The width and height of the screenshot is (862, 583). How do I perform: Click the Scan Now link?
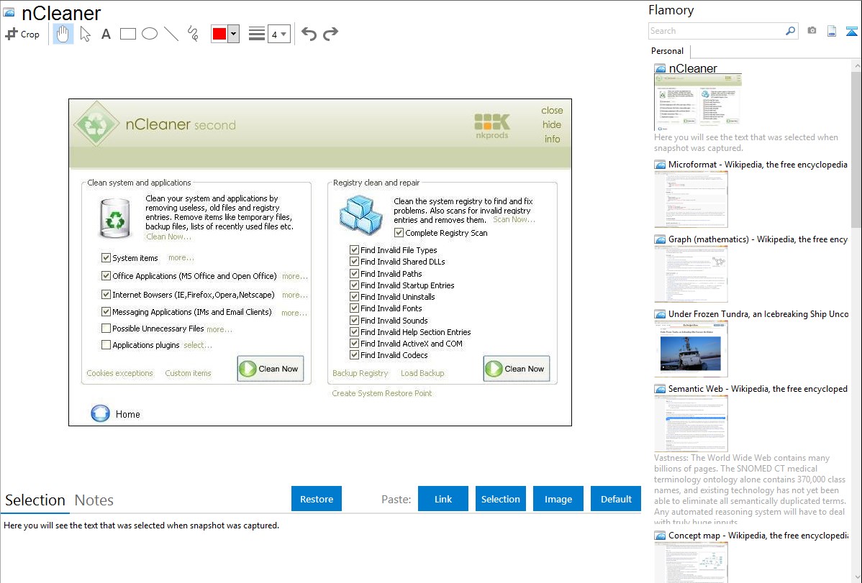pyautogui.click(x=514, y=219)
